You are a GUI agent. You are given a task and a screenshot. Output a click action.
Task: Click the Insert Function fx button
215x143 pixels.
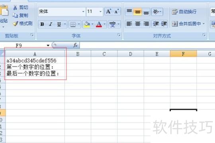pyautogui.click(x=75, y=45)
